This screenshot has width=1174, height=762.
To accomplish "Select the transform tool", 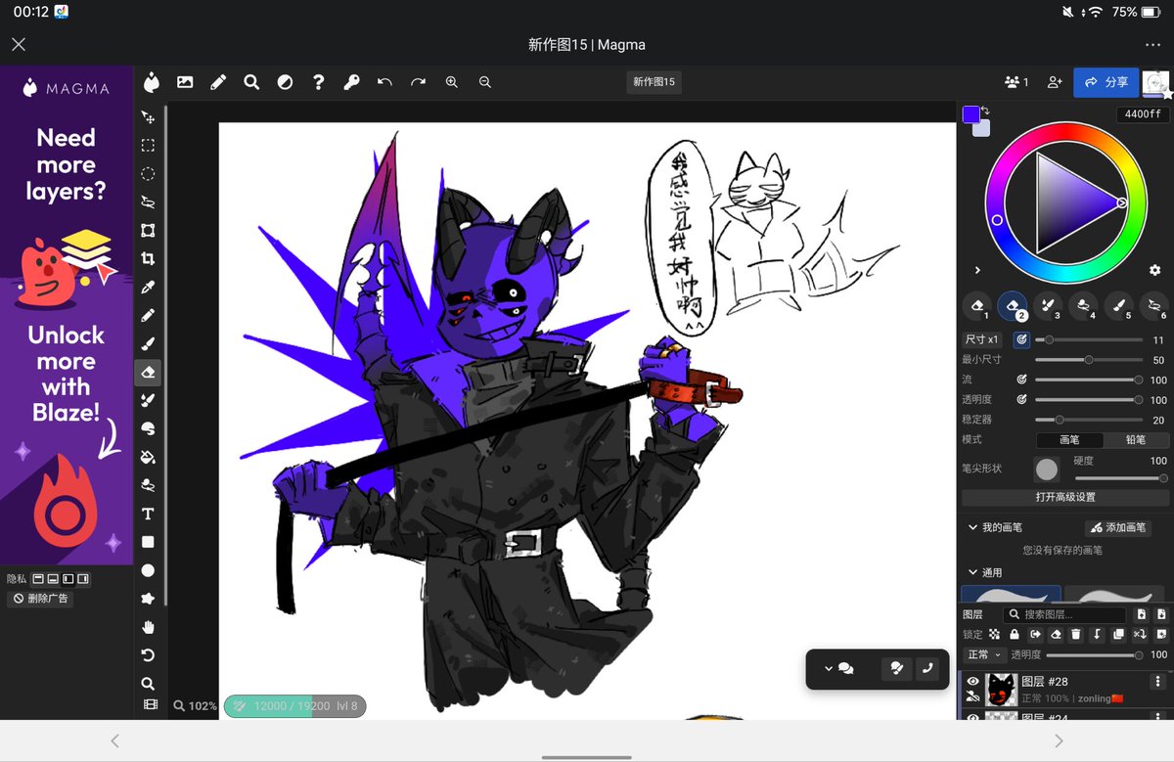I will pos(148,231).
